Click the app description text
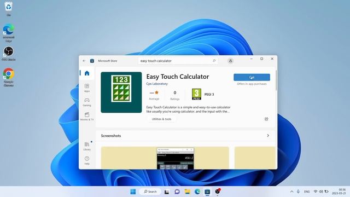The image size is (350, 197). (188, 109)
